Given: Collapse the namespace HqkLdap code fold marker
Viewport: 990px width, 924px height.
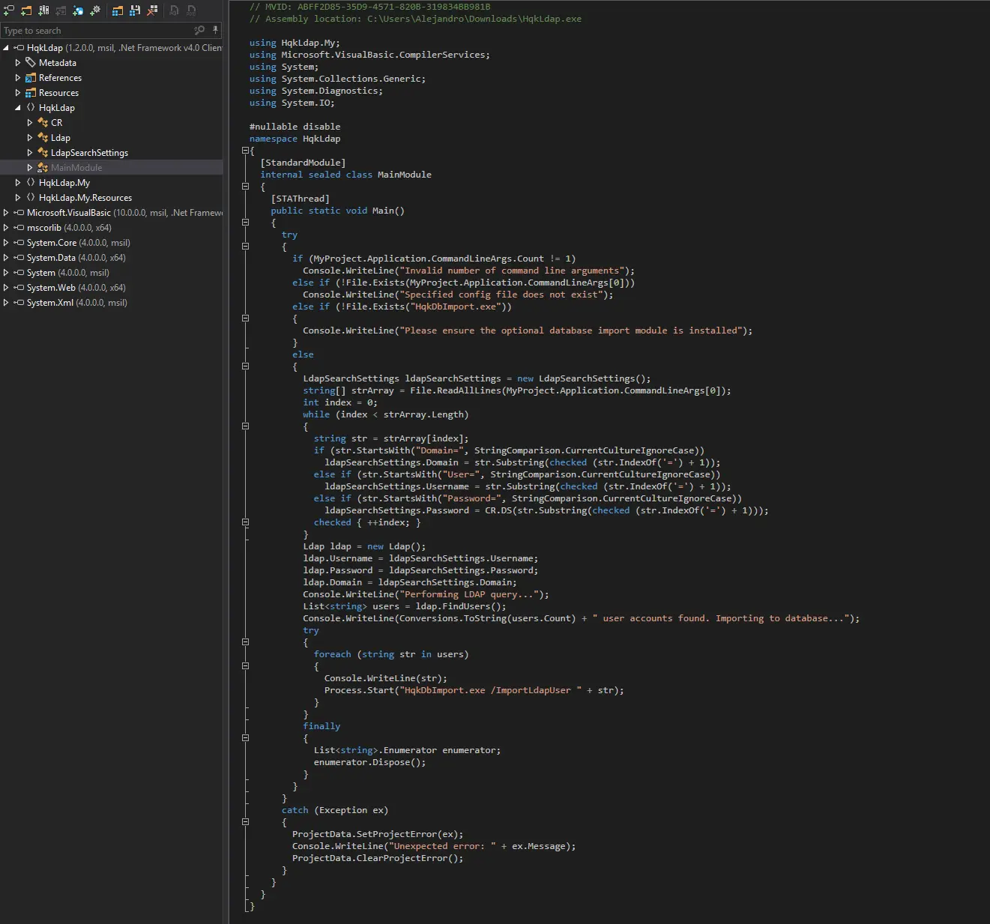Looking at the screenshot, I should (245, 151).
